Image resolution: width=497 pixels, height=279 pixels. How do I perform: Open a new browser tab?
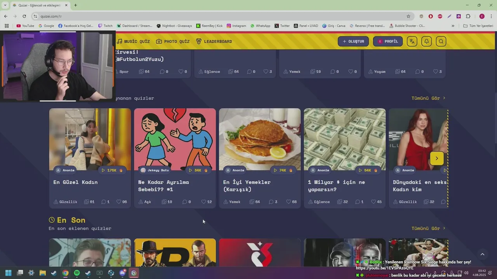coord(75,5)
